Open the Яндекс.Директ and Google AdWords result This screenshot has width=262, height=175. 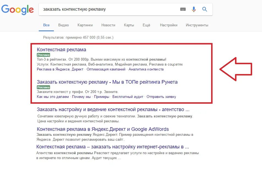click(x=103, y=129)
